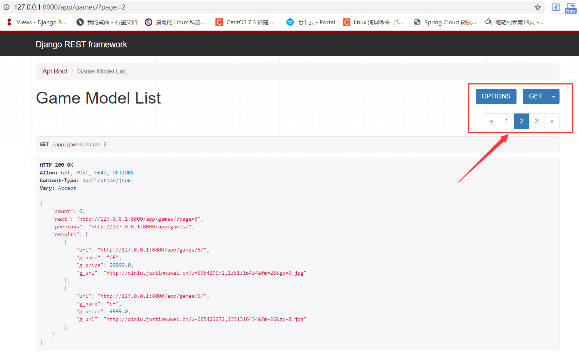Go to next page with » arrow

click(552, 121)
